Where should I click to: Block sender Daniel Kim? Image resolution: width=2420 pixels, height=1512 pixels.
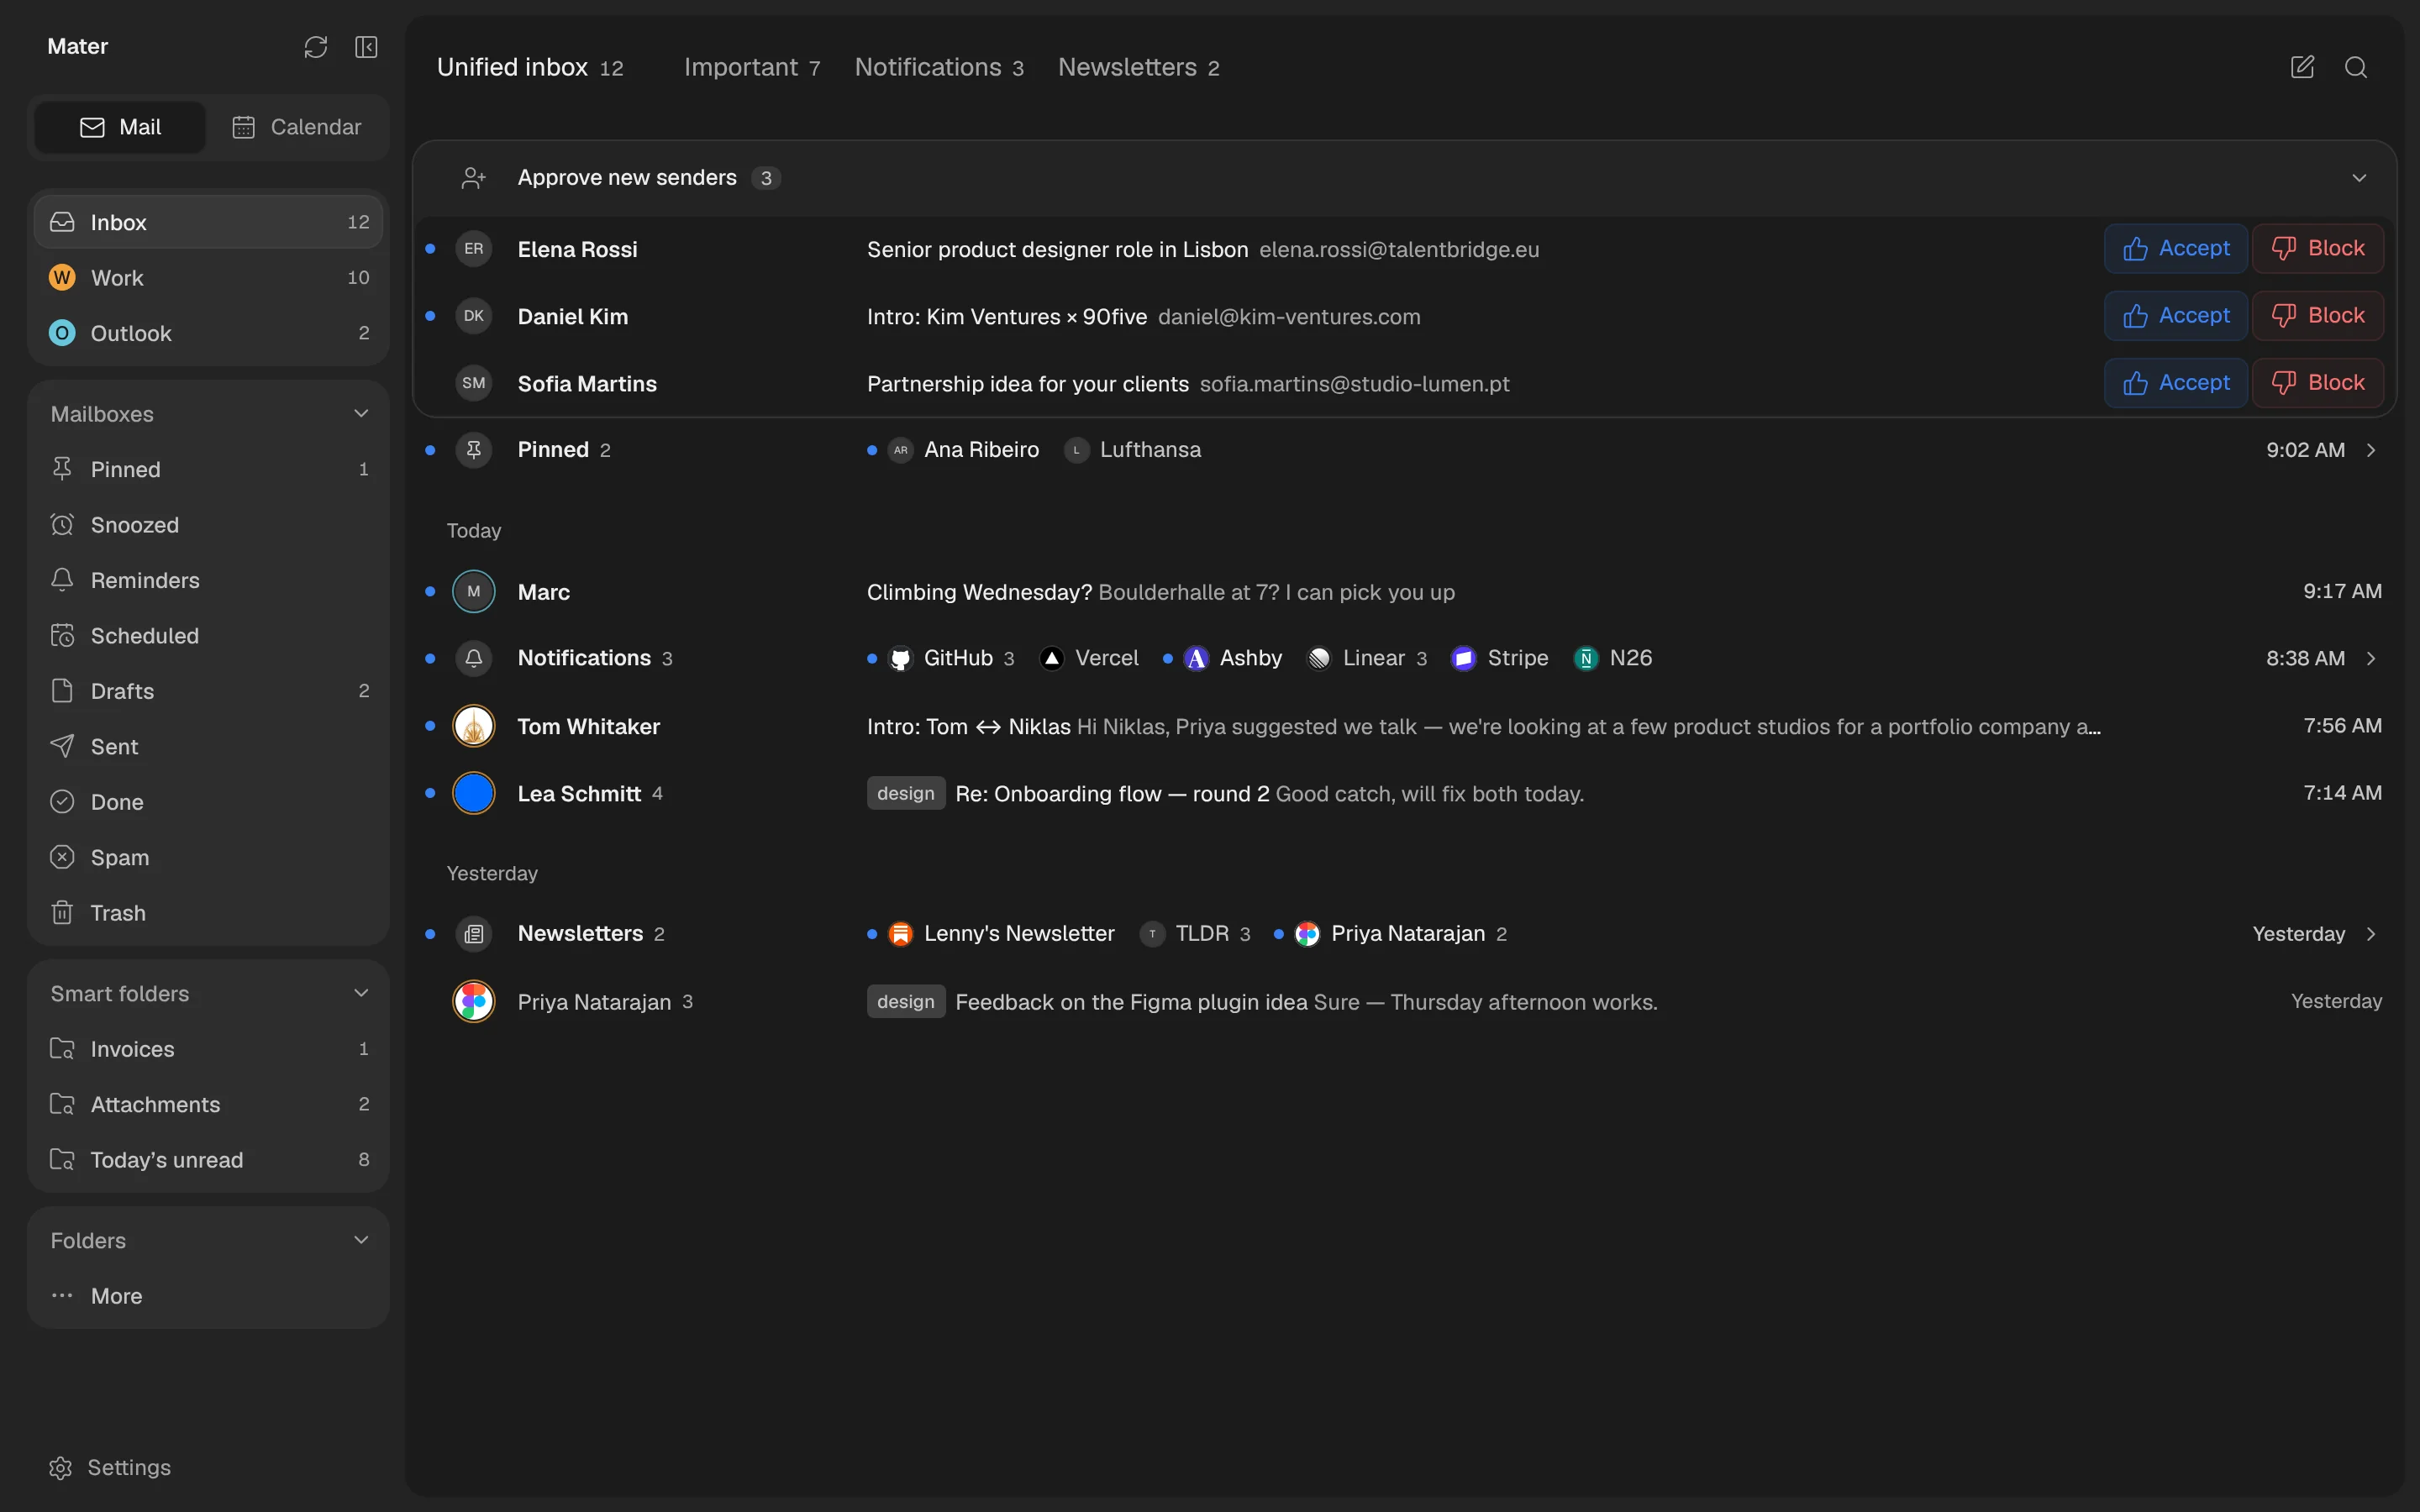point(2318,315)
